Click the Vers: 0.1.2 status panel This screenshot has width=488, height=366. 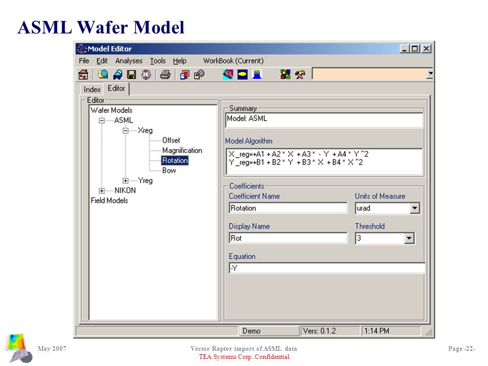[329, 331]
